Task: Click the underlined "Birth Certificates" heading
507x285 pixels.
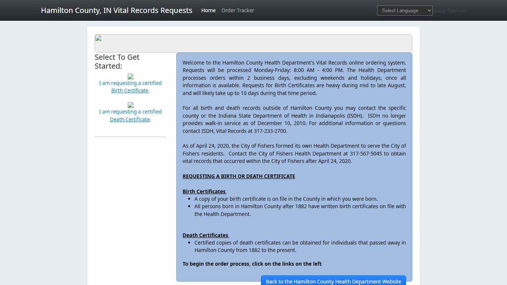Action: [204, 191]
